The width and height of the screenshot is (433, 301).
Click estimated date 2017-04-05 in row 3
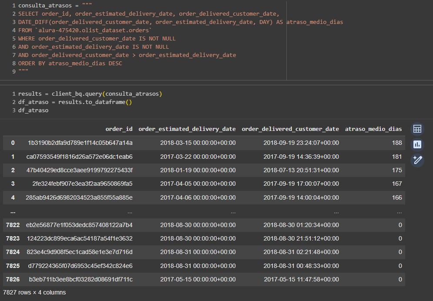click(x=198, y=184)
